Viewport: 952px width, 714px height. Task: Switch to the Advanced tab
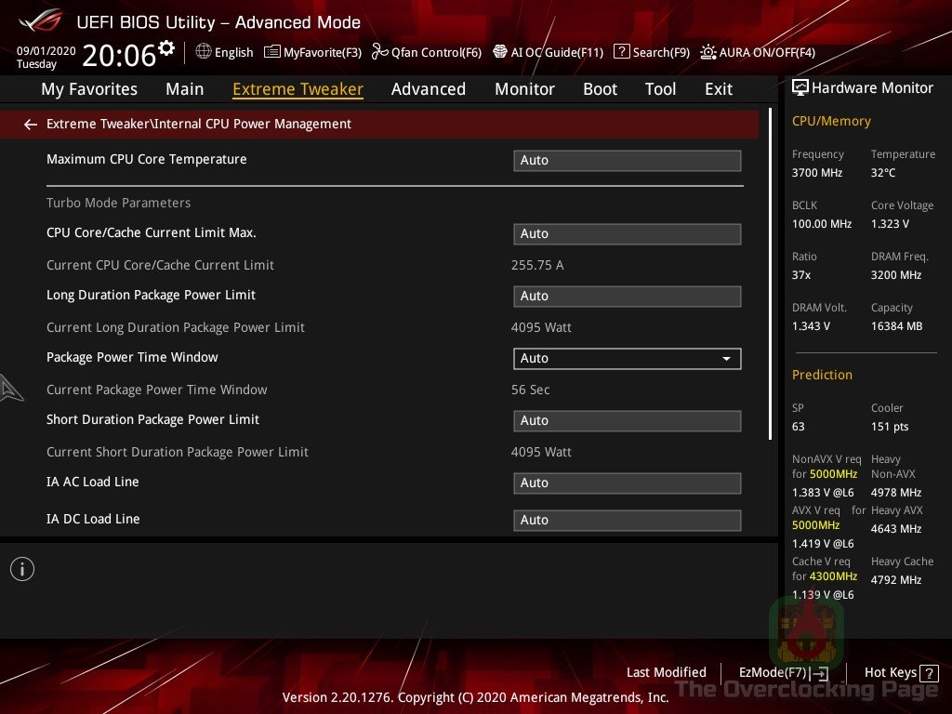pyautogui.click(x=429, y=89)
